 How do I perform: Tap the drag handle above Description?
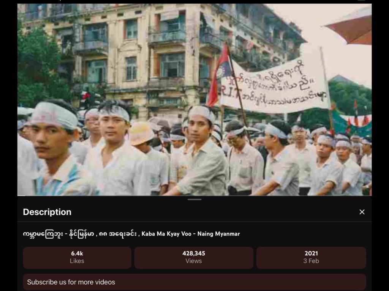point(194,200)
